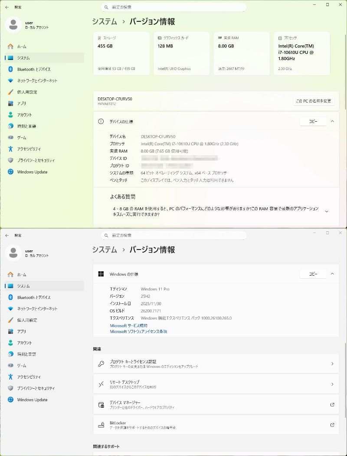
Task: Open ネットワークとインターネット in the lower window sidebar
Action: pos(37,309)
